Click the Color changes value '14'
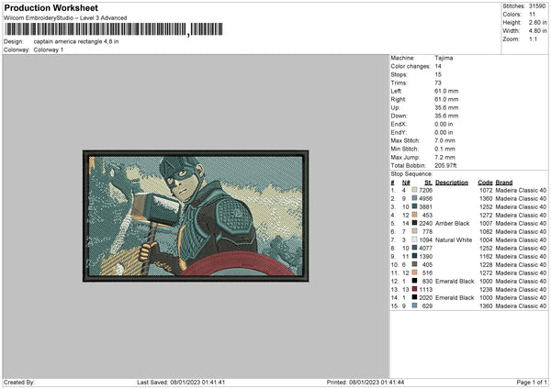This screenshot has height=389, width=551. coord(438,66)
